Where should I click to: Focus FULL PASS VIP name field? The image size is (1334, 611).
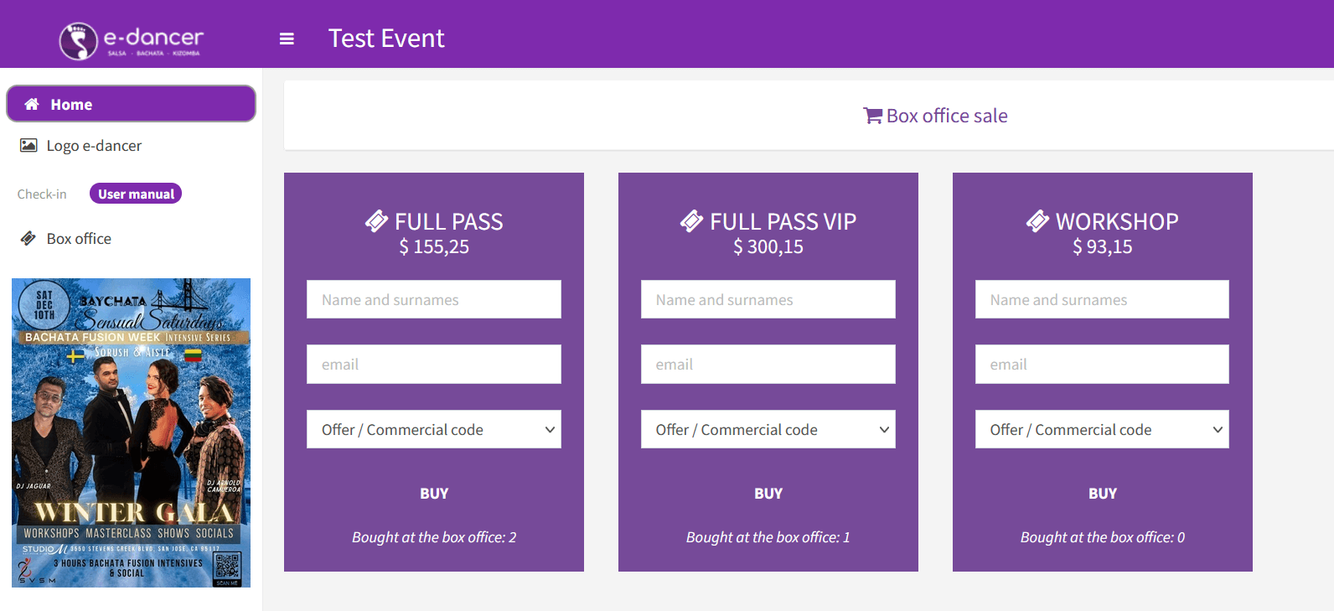768,299
